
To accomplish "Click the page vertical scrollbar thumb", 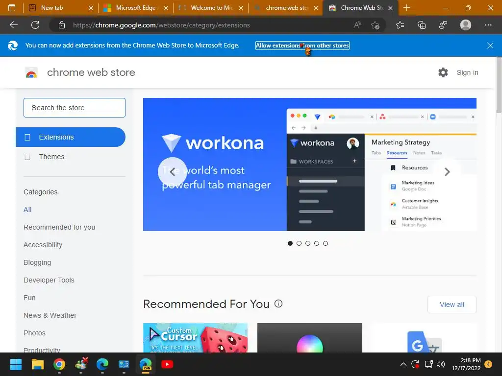I will [499, 85].
